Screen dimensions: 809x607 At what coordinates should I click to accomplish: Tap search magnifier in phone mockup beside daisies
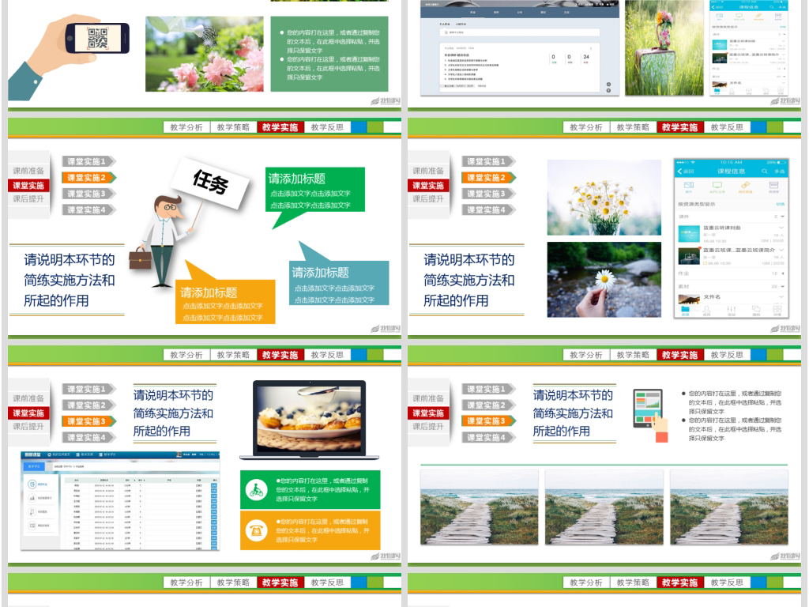pos(764,172)
